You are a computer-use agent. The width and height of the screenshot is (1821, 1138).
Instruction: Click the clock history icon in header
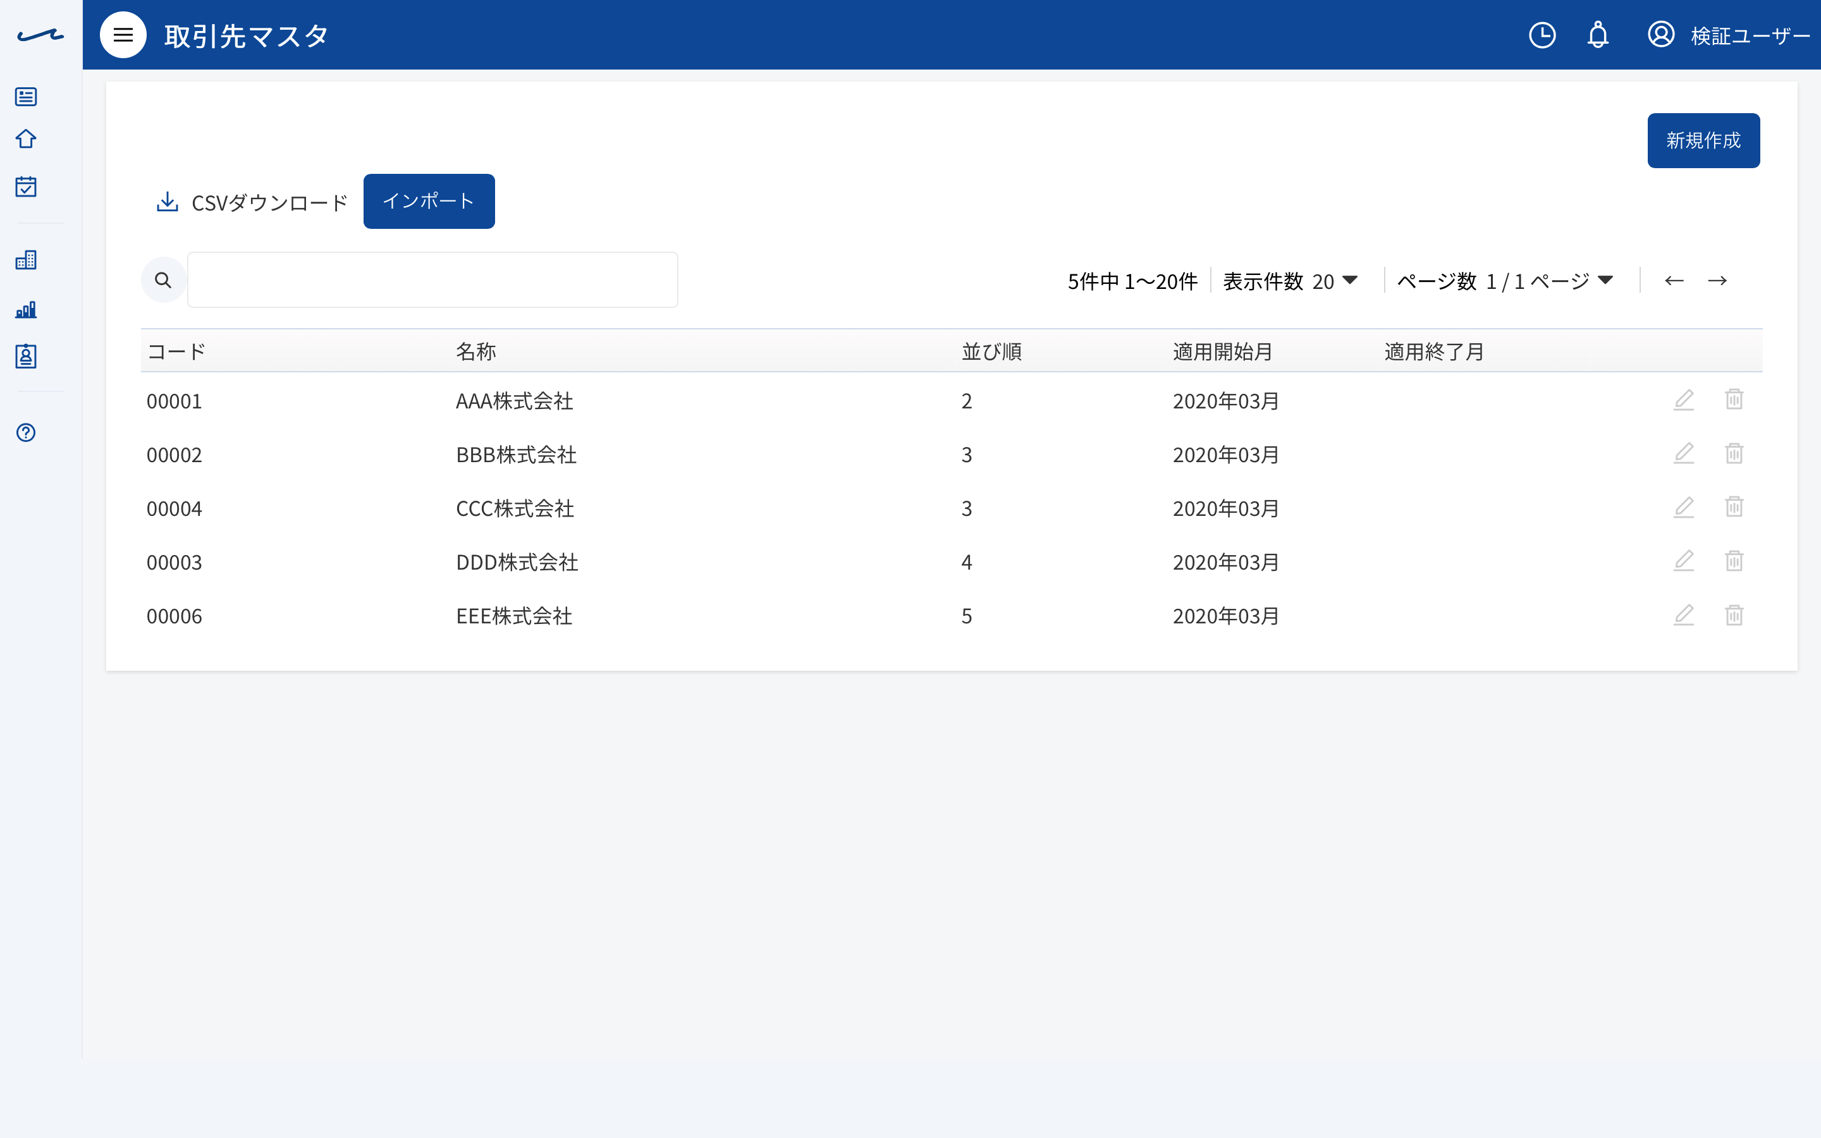click(1542, 35)
